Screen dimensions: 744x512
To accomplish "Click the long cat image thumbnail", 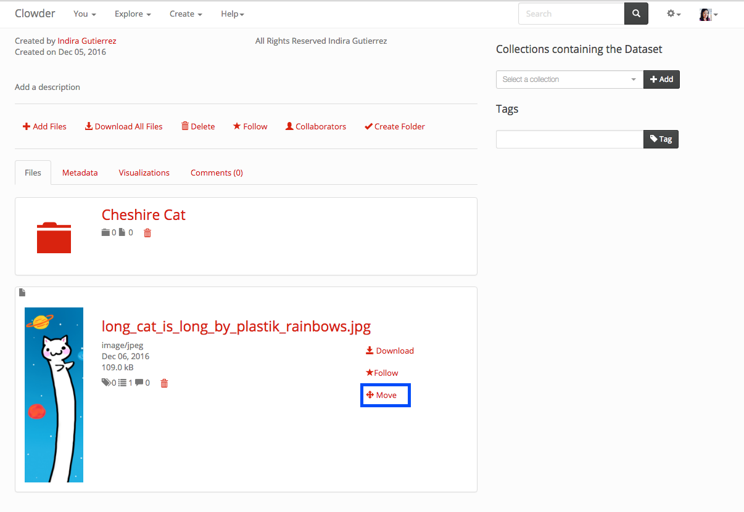I will [x=54, y=395].
